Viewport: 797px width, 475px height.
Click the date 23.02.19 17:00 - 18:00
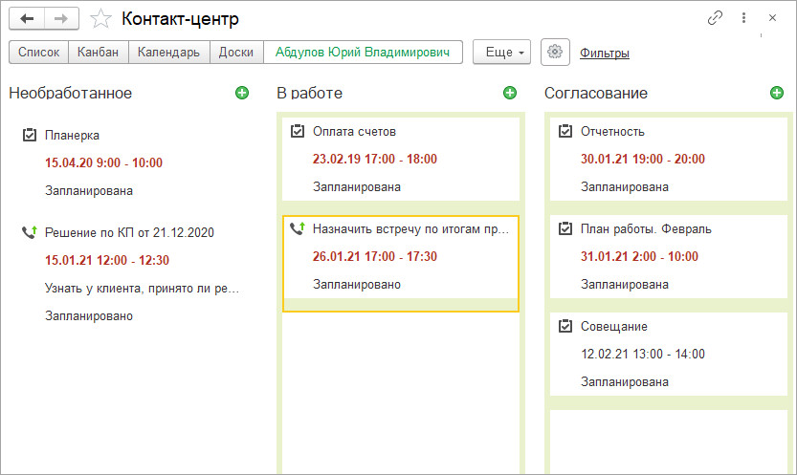coord(375,159)
